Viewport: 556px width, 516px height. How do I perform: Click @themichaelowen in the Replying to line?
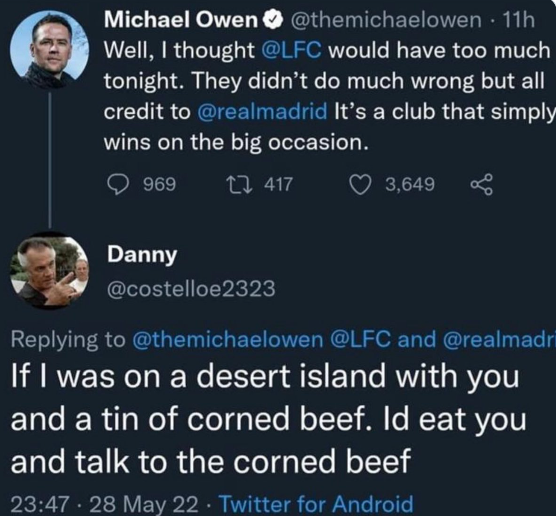(235, 339)
